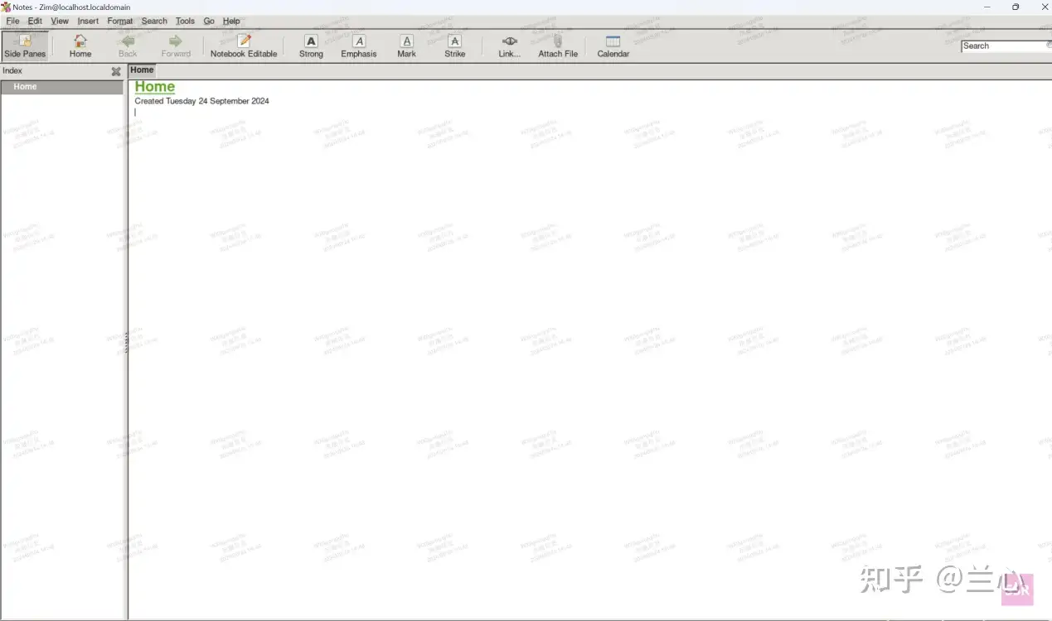Restore the window using title bar button
The height and width of the screenshot is (621, 1052).
tap(1016, 7)
